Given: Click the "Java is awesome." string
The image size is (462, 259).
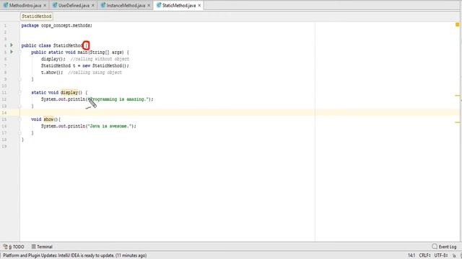Looking at the screenshot, I should tap(110, 126).
